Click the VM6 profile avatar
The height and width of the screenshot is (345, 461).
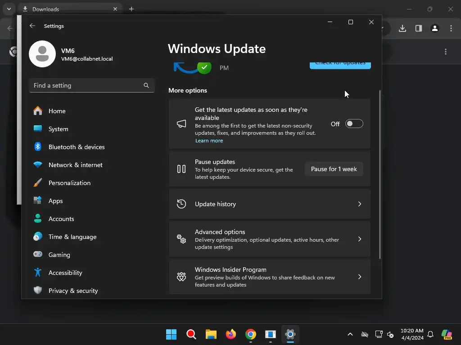(42, 54)
